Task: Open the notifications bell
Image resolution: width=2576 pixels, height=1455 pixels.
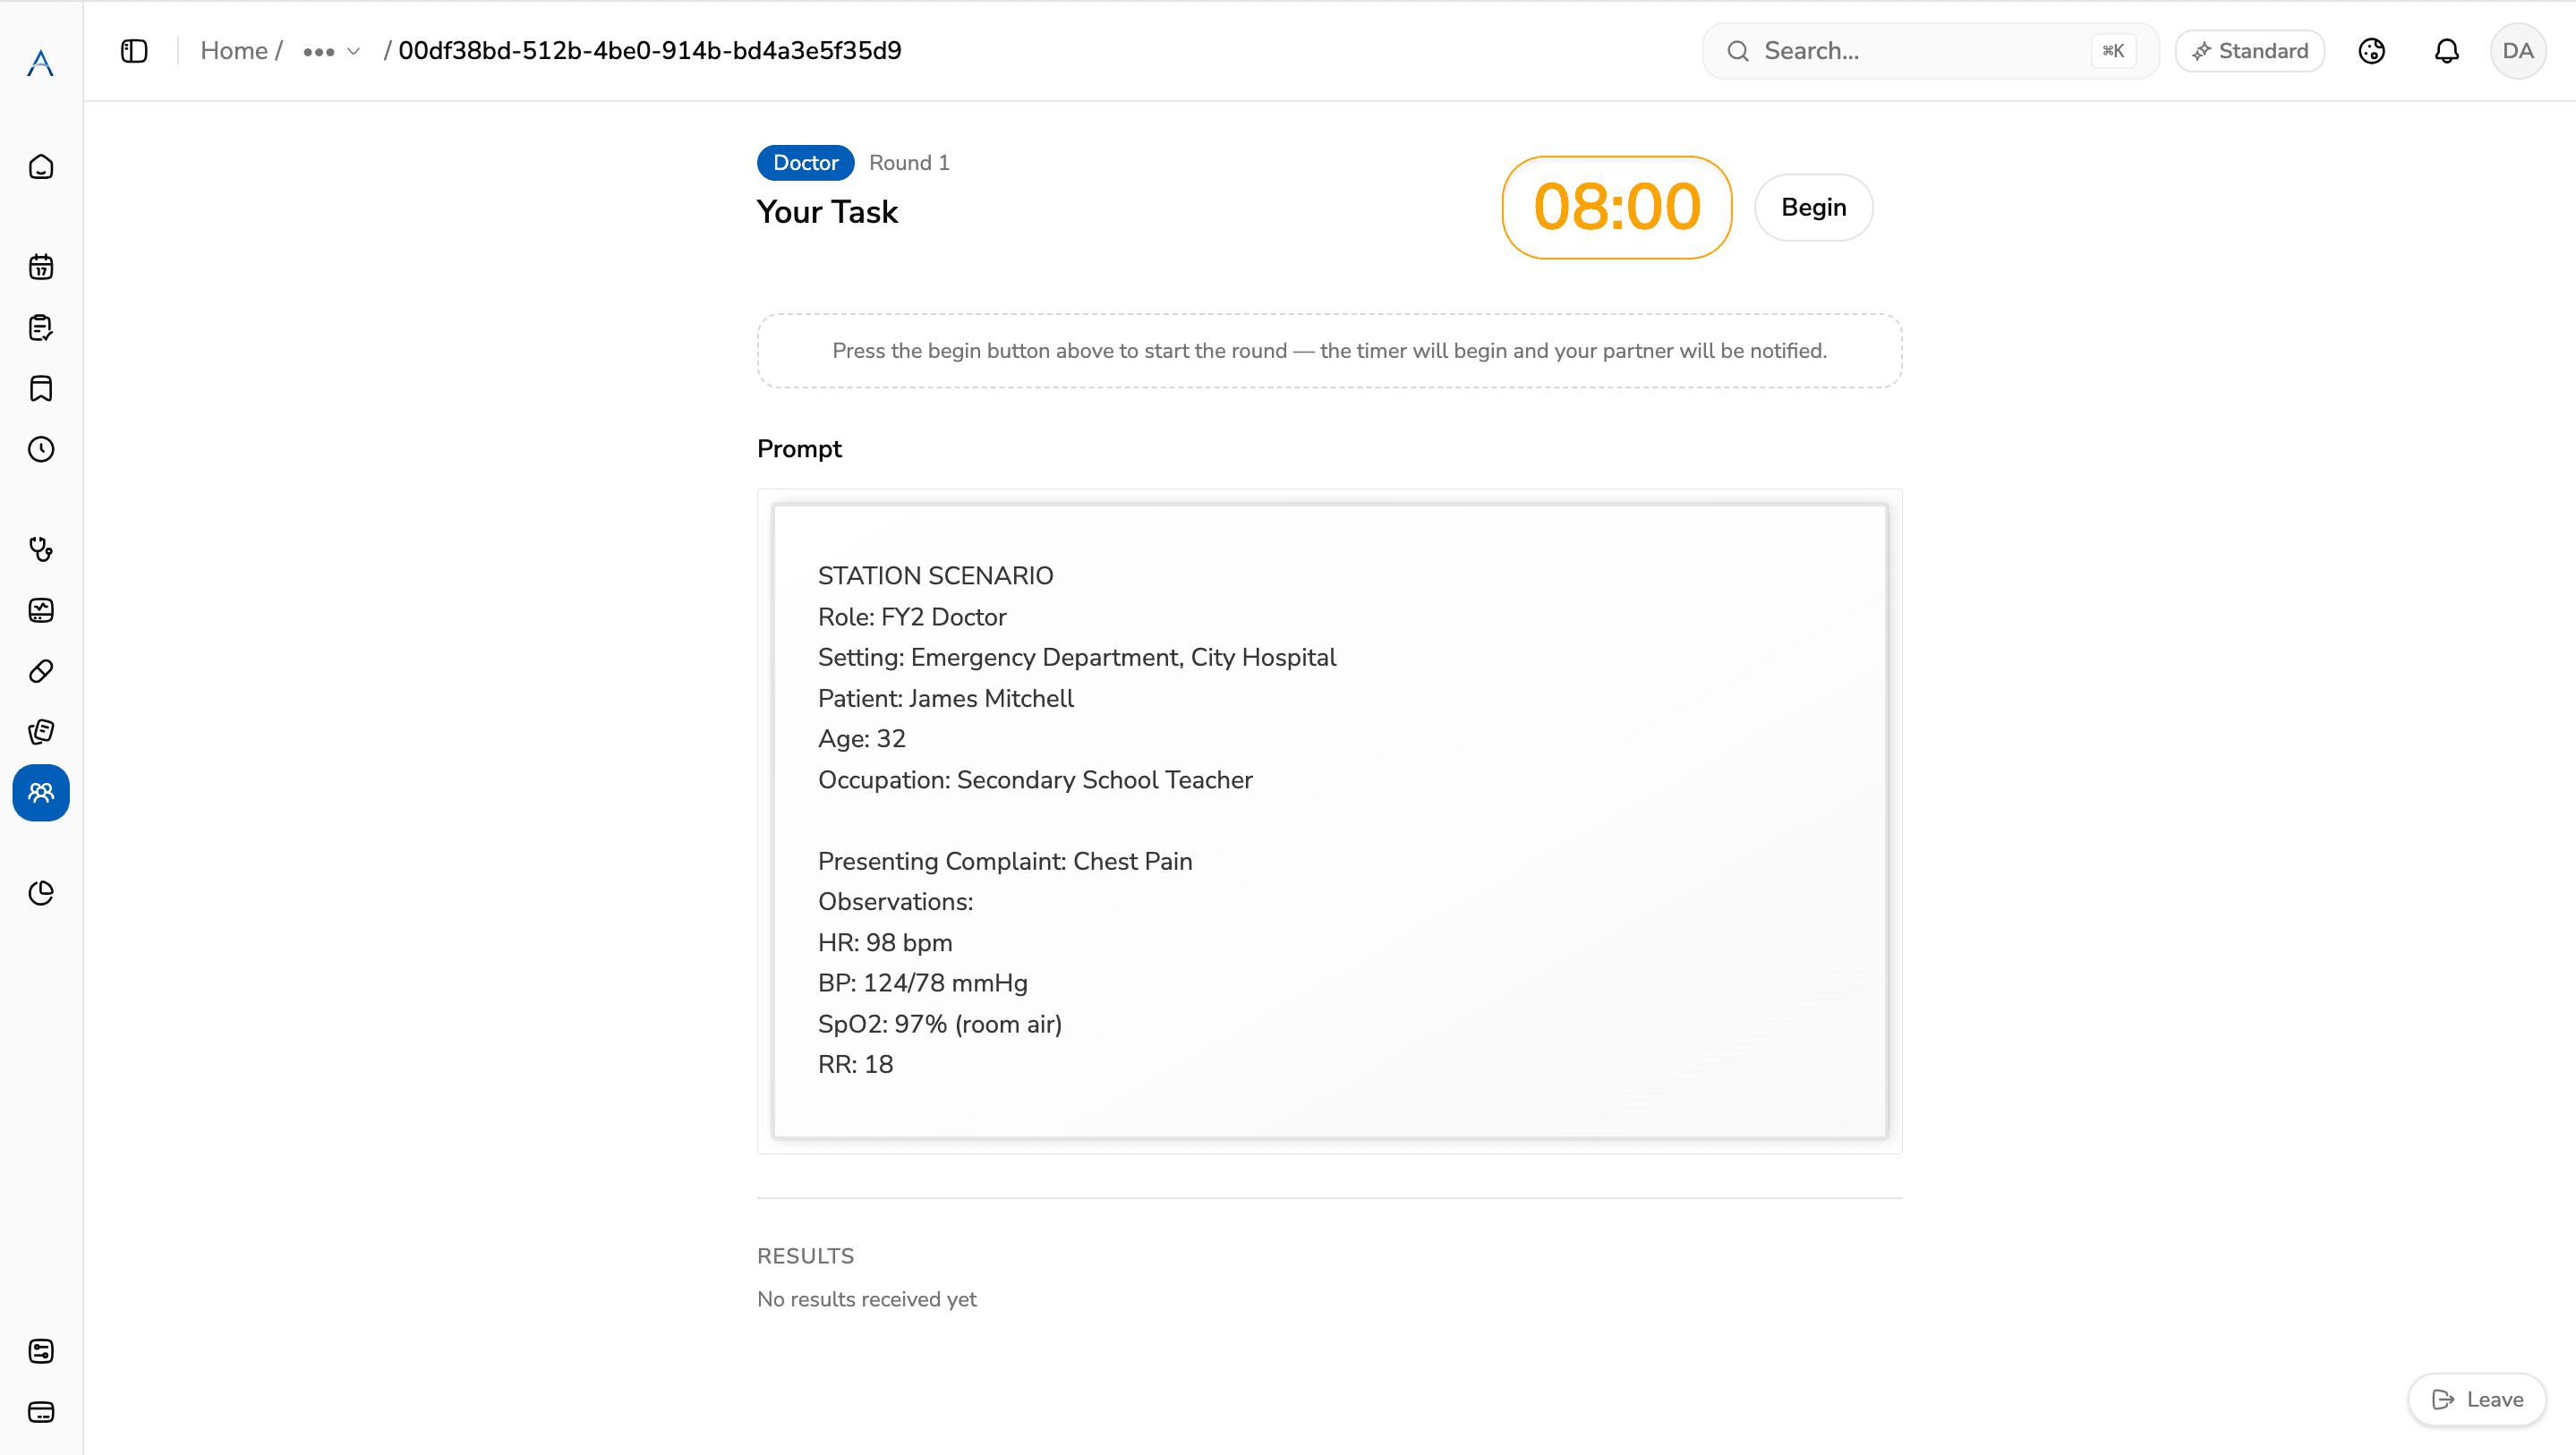Action: 2447,51
